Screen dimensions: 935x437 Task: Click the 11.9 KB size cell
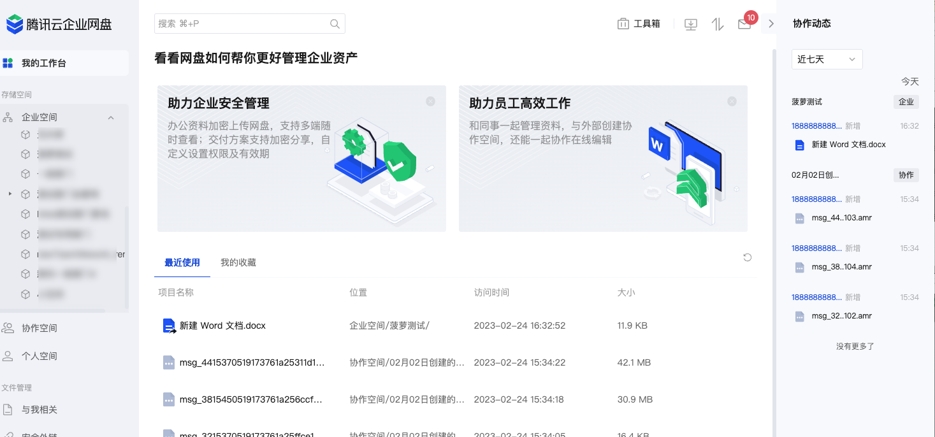pyautogui.click(x=632, y=326)
